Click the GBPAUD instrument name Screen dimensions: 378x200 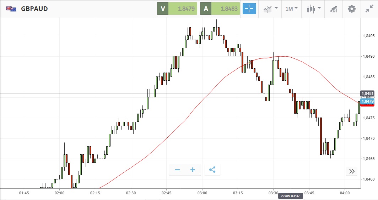[34, 9]
